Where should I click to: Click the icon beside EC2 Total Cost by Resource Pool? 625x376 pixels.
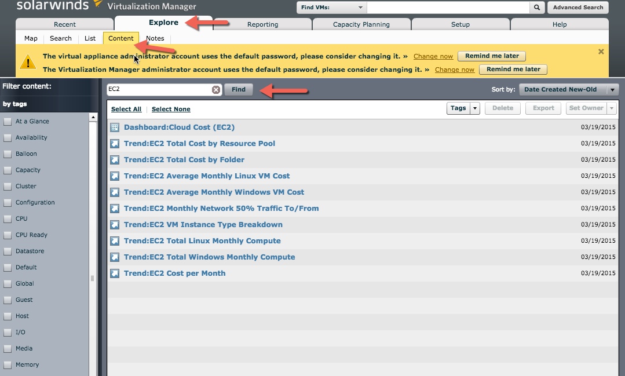point(115,144)
